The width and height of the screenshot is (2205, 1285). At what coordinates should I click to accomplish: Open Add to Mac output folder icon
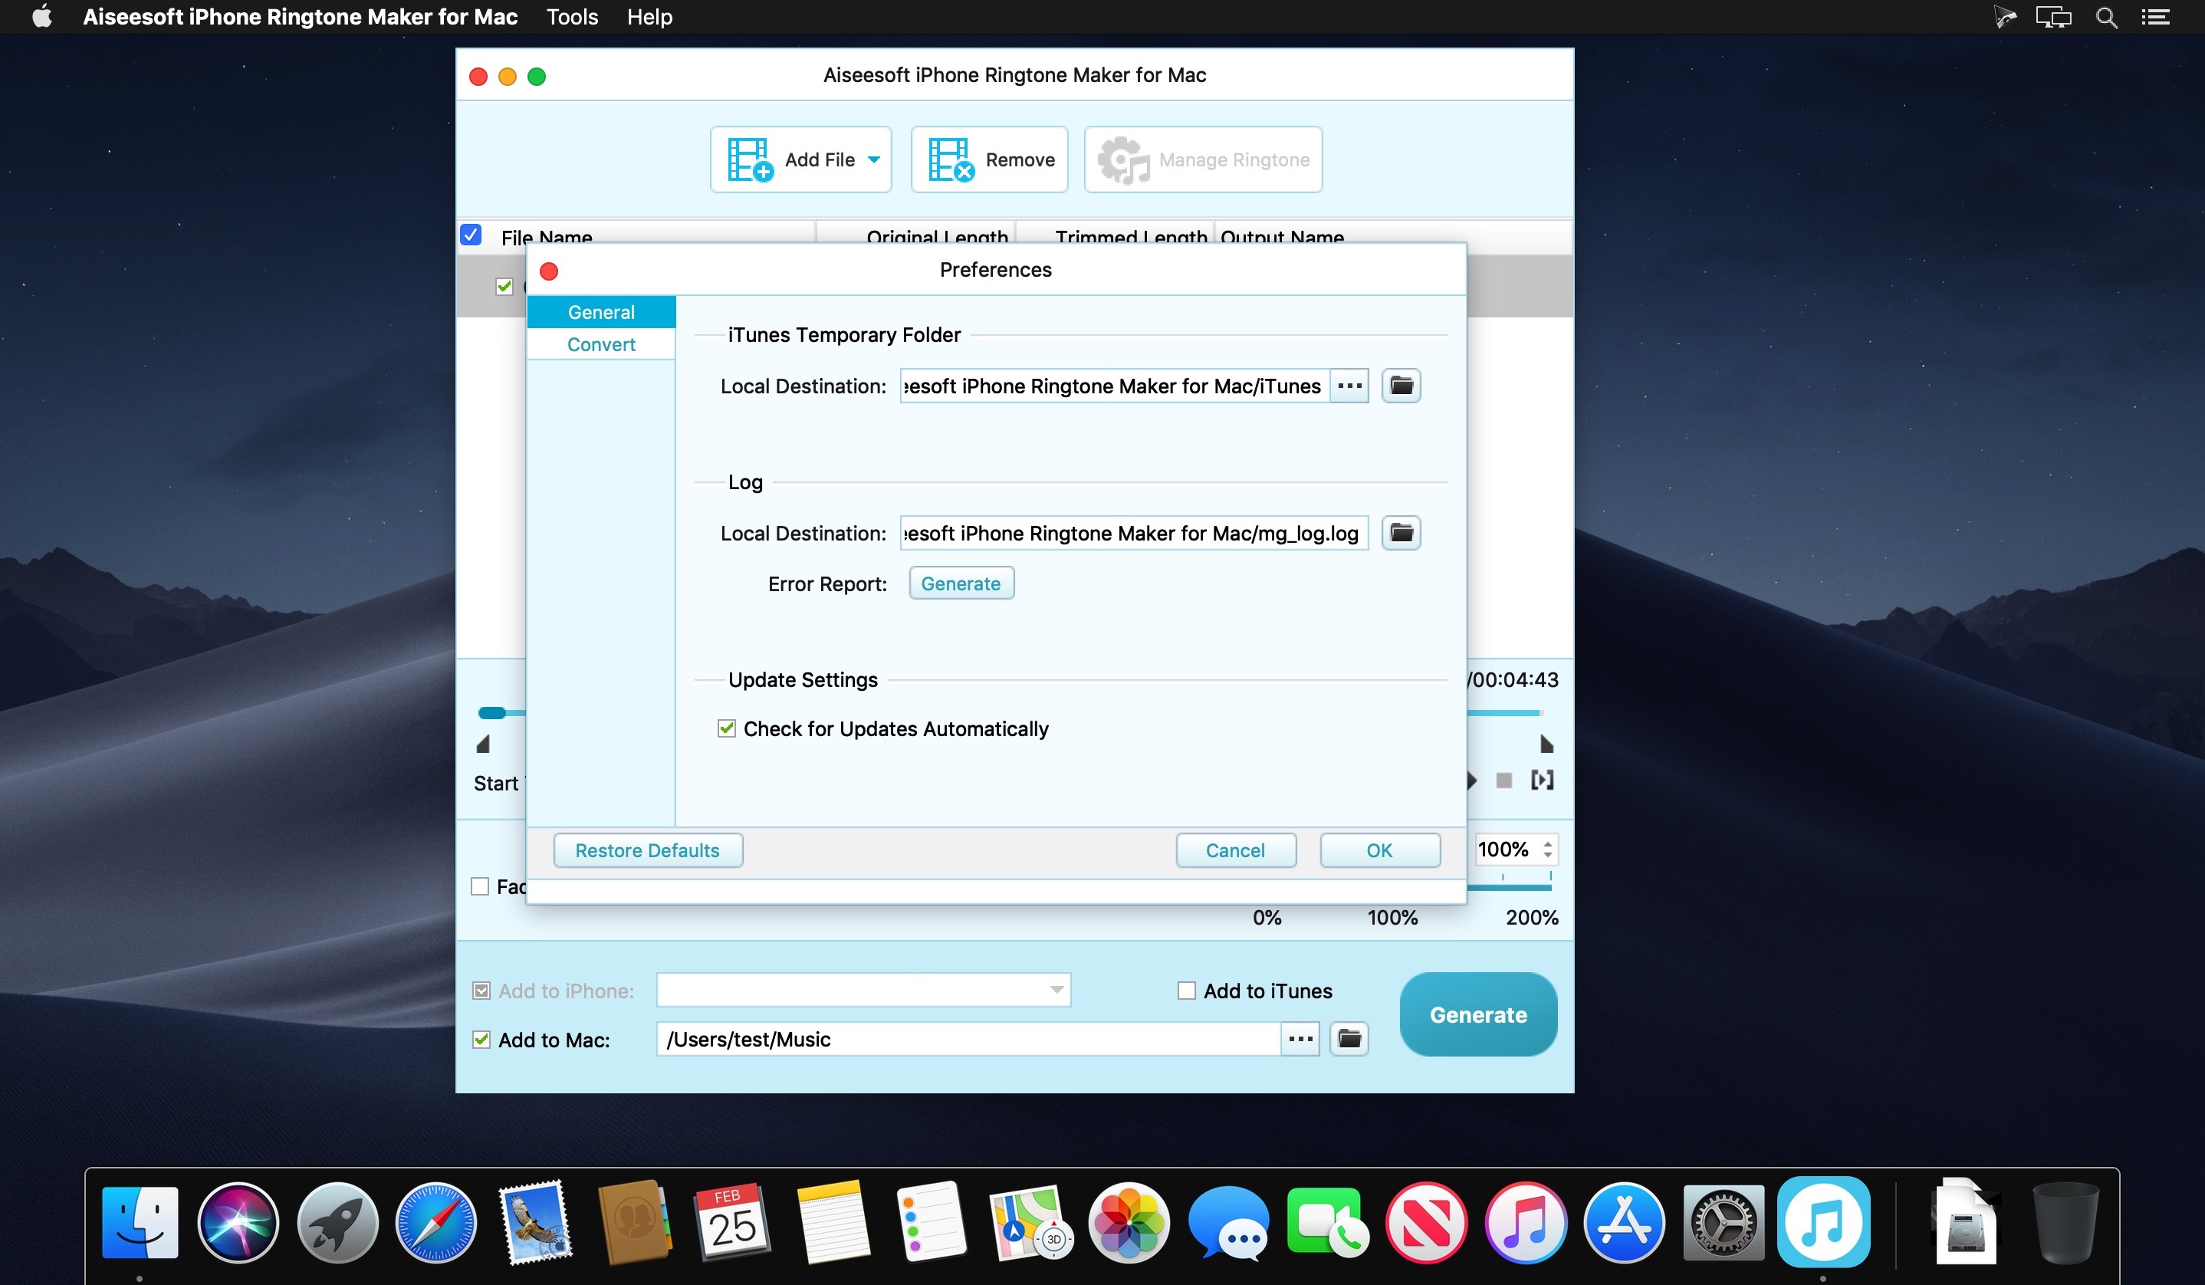coord(1349,1039)
